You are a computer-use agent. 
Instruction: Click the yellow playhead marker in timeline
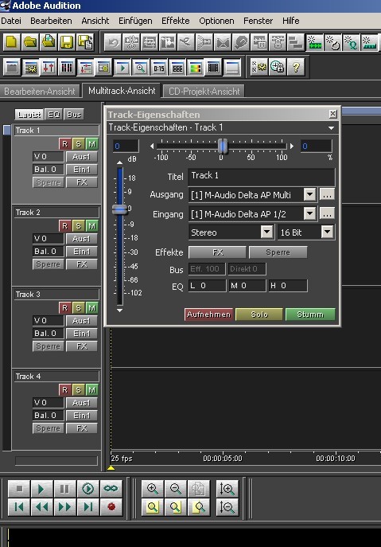pyautogui.click(x=111, y=468)
